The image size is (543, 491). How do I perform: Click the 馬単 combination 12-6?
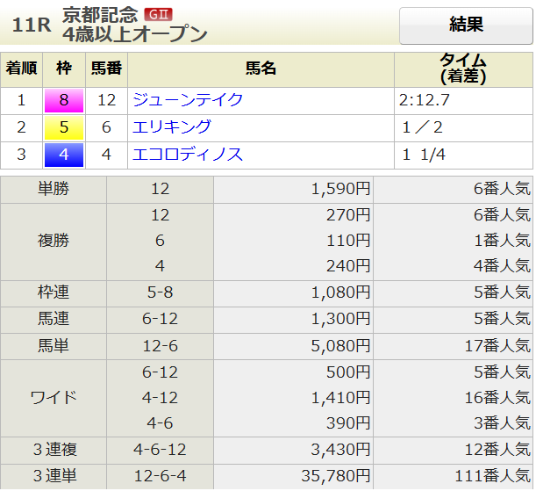click(x=160, y=346)
